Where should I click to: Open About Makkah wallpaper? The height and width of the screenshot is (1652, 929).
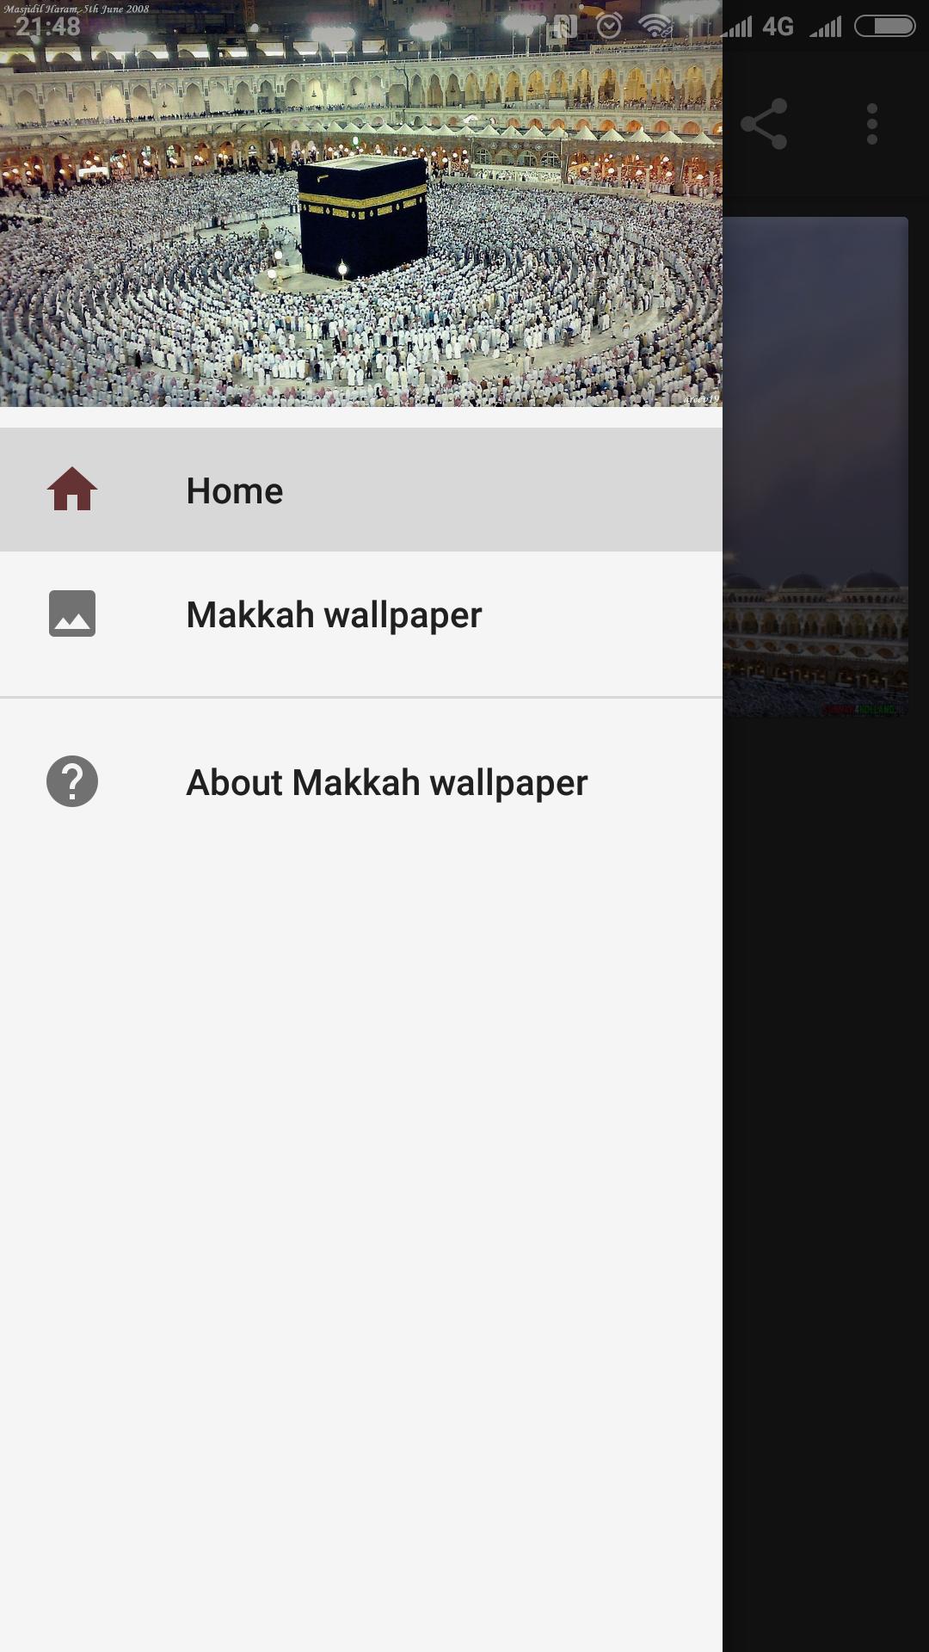(361, 781)
